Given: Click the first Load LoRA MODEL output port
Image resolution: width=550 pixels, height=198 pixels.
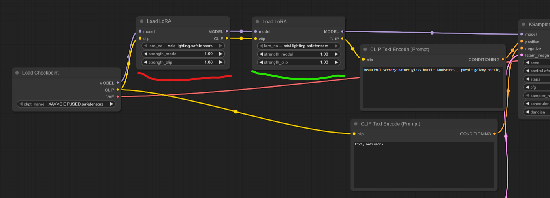Looking at the screenshot, I should 227,31.
